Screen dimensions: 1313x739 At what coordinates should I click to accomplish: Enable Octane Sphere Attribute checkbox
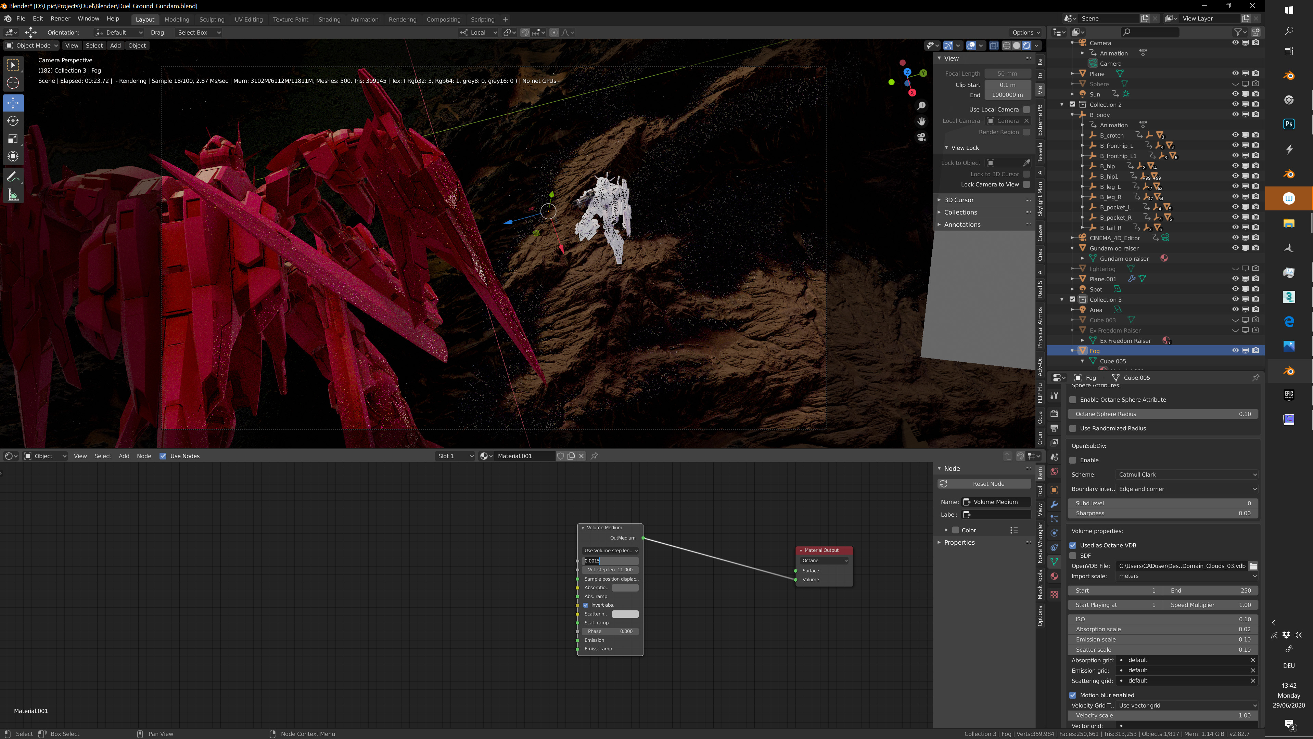(1073, 400)
